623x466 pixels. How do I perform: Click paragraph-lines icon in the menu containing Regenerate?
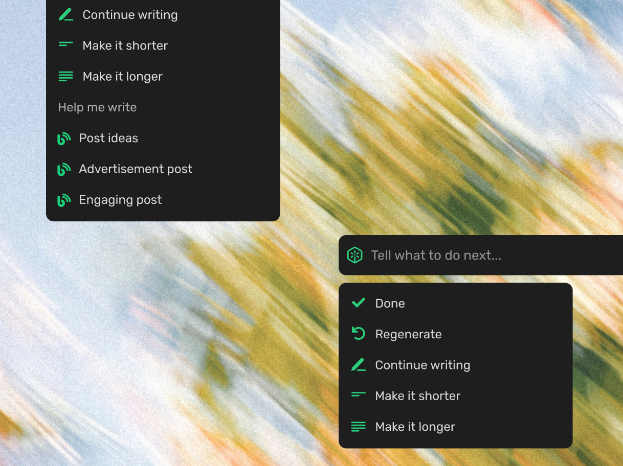click(x=359, y=427)
